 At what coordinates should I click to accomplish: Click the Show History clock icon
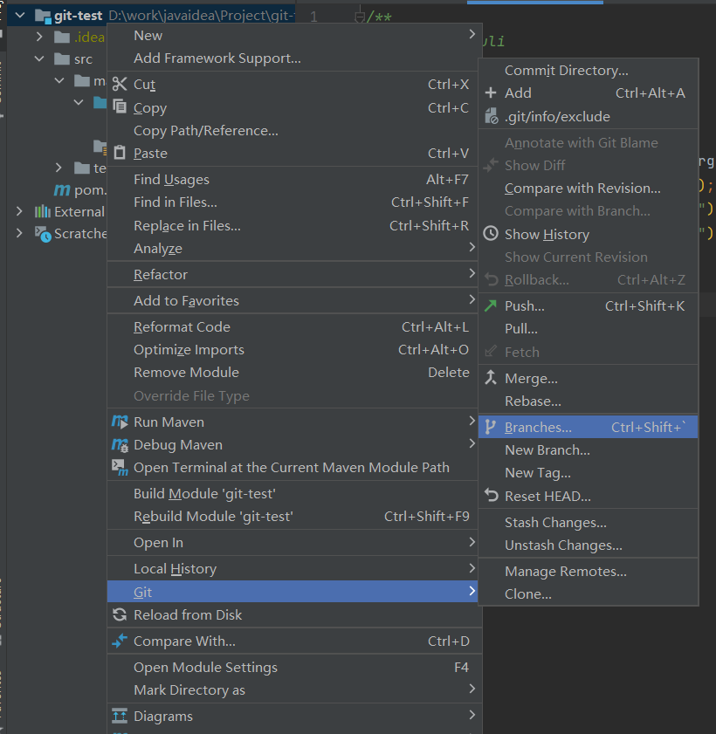click(x=492, y=233)
